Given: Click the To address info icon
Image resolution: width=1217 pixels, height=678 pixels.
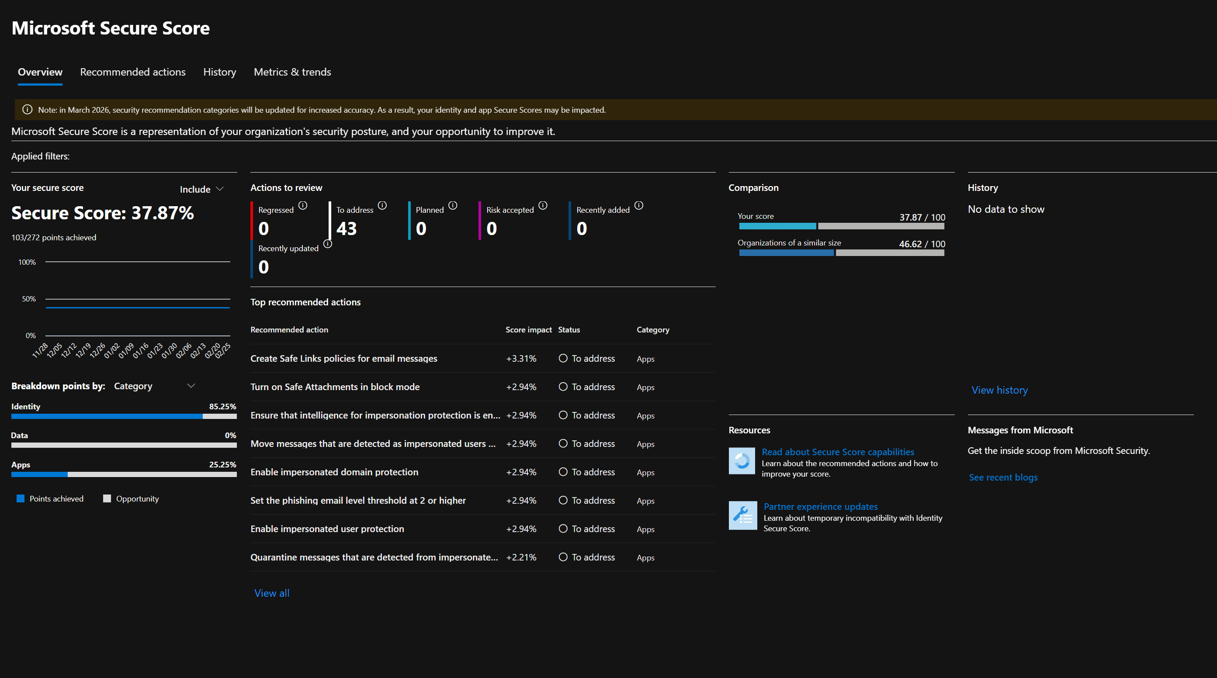Looking at the screenshot, I should 382,205.
